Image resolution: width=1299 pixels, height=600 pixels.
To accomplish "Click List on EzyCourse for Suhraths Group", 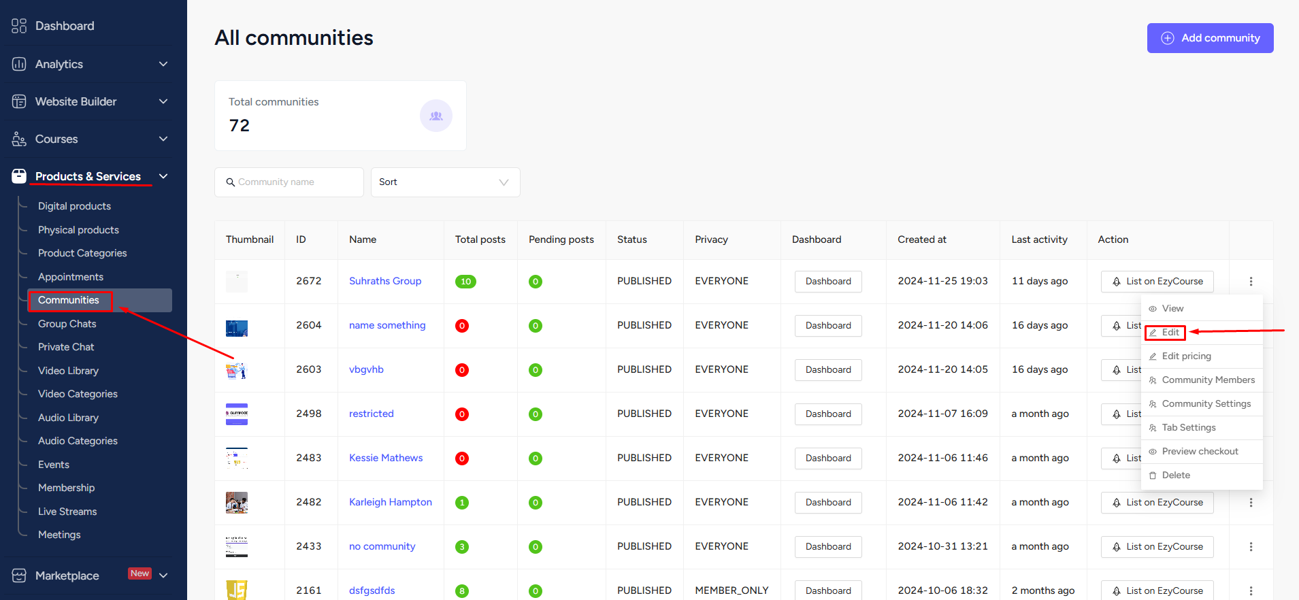I will pyautogui.click(x=1157, y=282).
